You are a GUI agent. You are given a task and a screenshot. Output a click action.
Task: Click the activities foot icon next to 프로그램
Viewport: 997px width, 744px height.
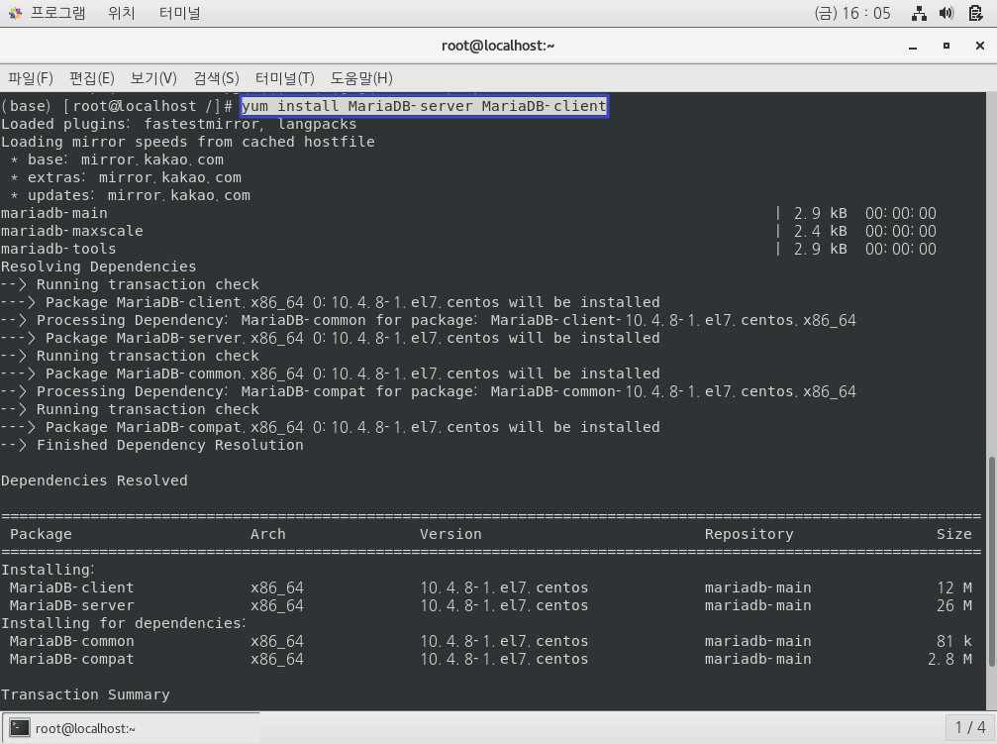pos(15,13)
